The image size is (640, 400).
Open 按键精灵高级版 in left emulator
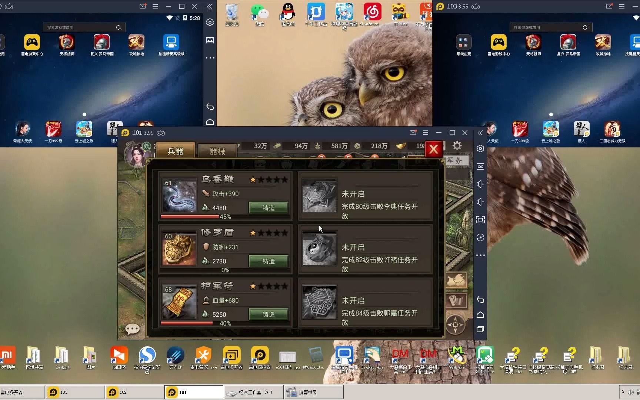coord(171,45)
